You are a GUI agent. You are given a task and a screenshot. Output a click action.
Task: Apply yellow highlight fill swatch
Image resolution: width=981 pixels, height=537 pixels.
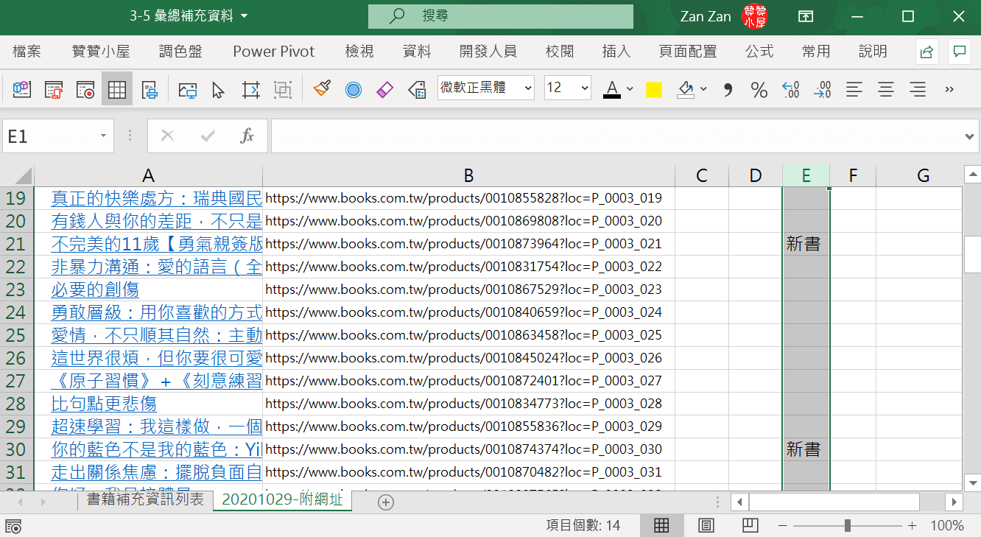(654, 90)
